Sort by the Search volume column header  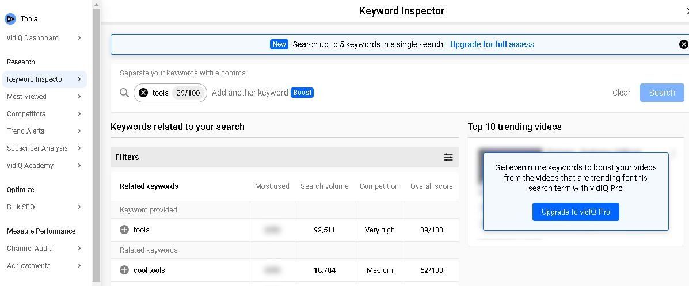point(324,186)
